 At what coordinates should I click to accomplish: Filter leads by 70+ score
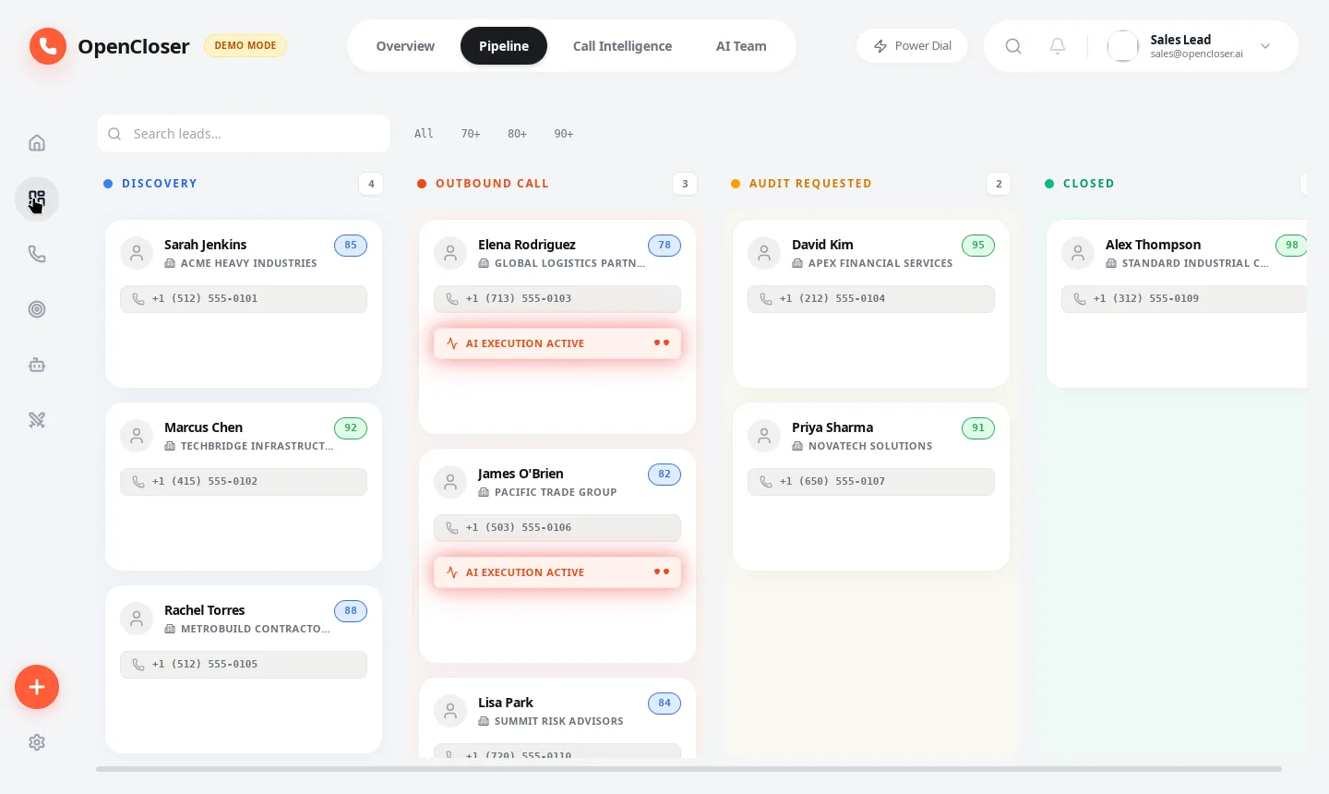471,134
